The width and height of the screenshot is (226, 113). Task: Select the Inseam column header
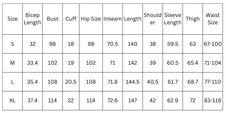(112, 19)
